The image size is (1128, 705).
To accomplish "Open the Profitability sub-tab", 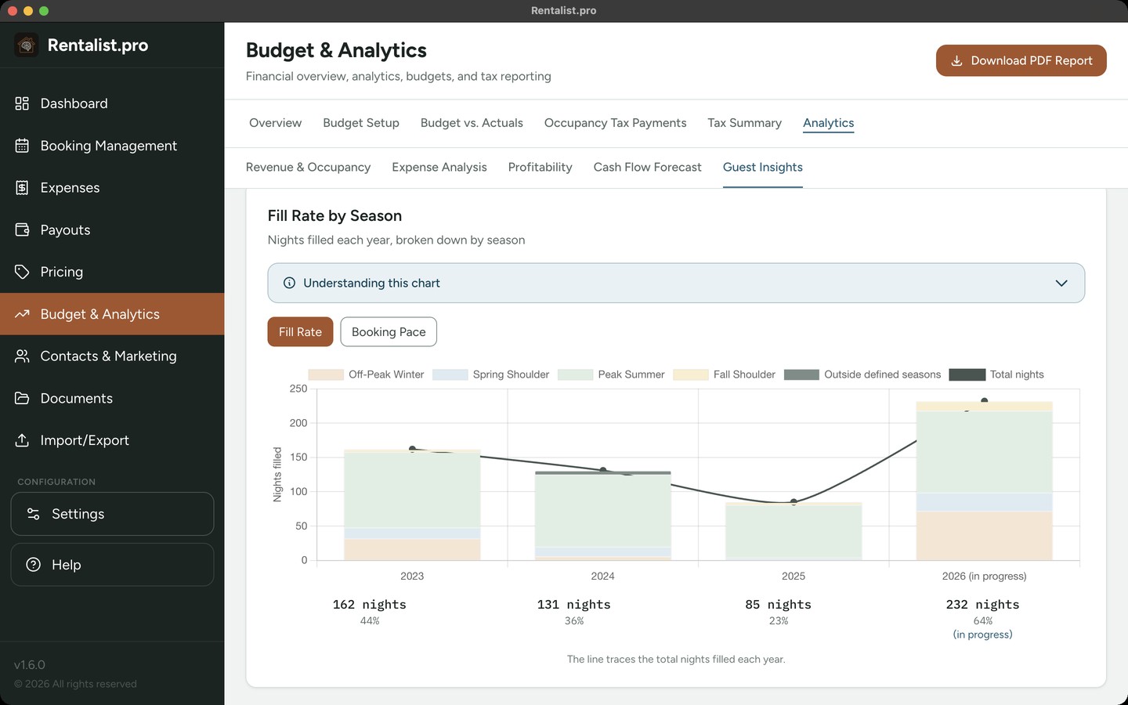I will (x=540, y=167).
